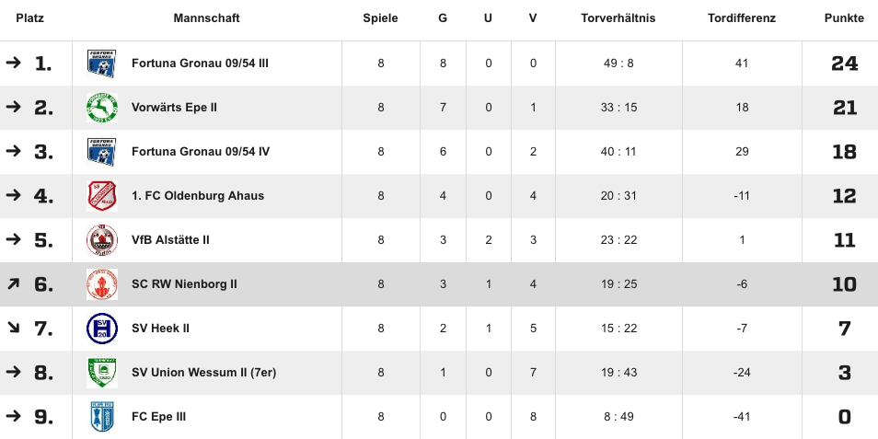Click the Fortuna Gronau 09/54 III club crest
Screen dimensions: 878x439
[102, 64]
